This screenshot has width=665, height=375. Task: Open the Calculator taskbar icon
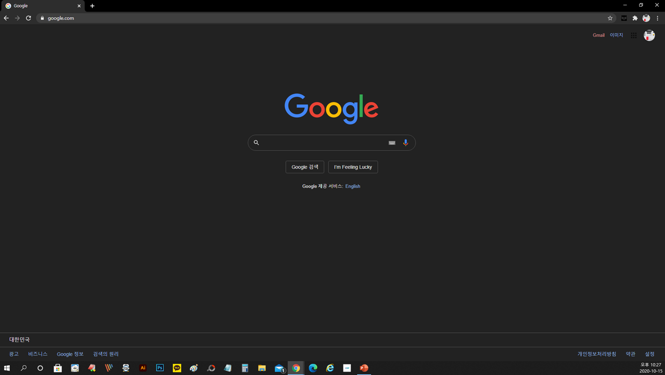click(x=245, y=368)
